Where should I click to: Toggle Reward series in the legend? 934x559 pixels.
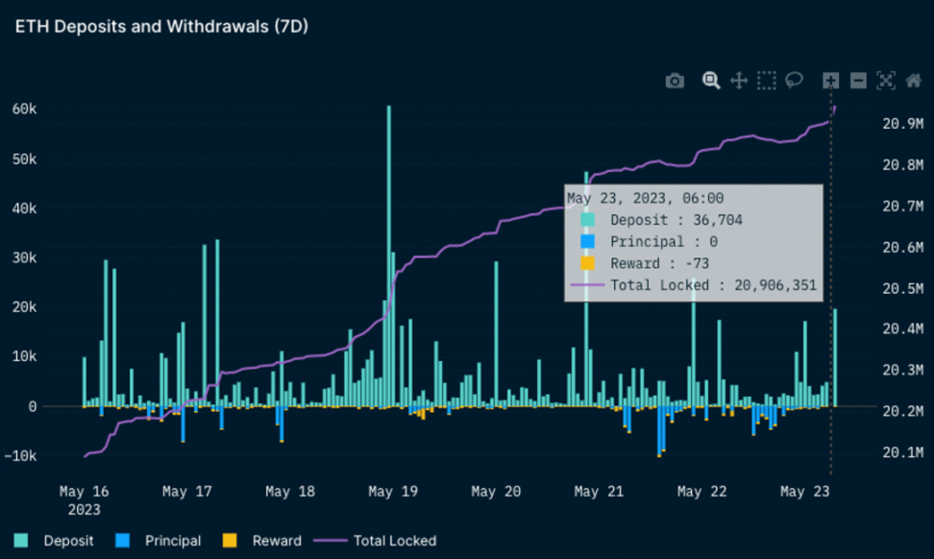point(276,541)
